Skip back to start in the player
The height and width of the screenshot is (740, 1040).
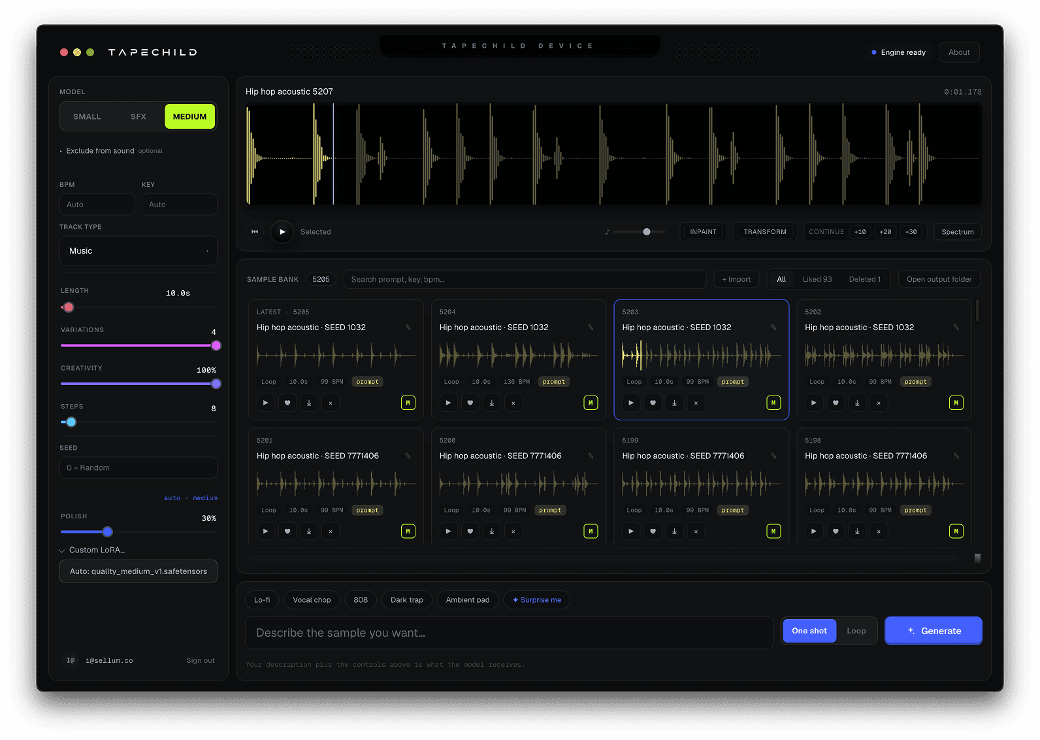click(x=255, y=232)
